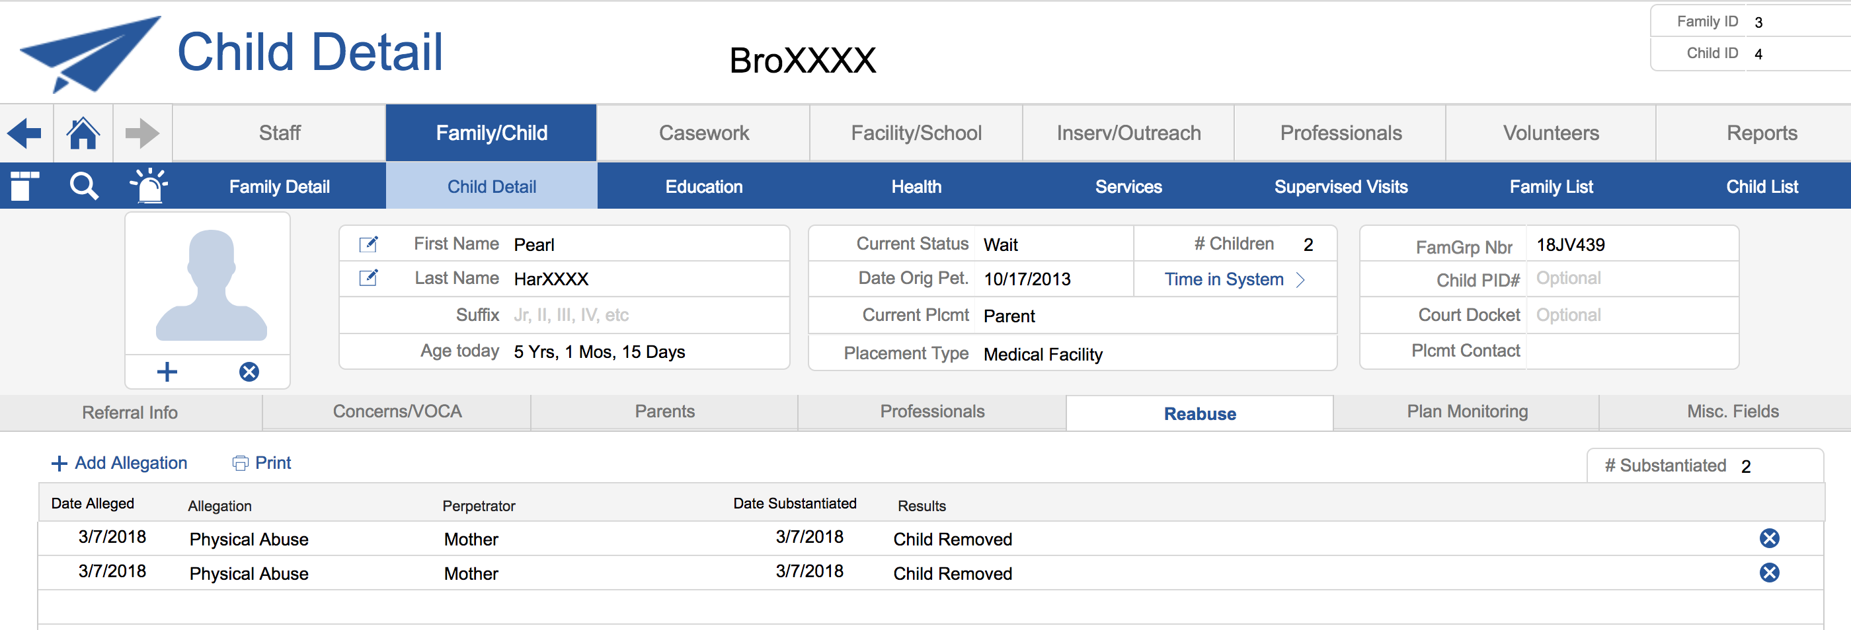Click the Child PID# input field

(x=1631, y=279)
